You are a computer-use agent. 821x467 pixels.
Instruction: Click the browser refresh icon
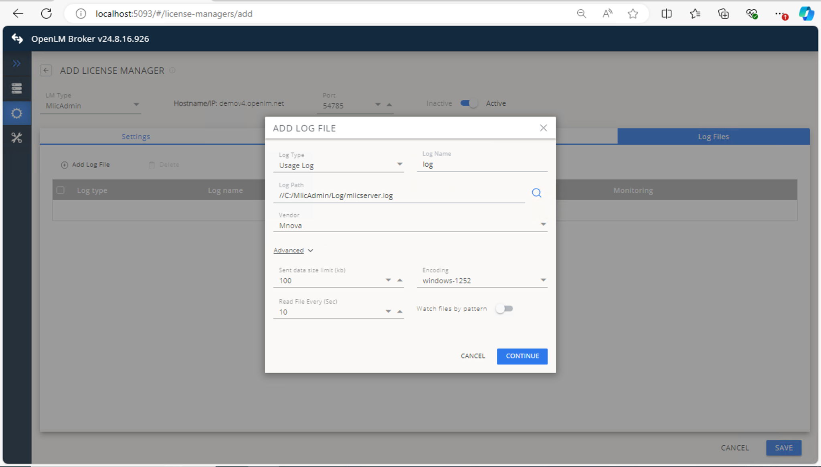(47, 14)
